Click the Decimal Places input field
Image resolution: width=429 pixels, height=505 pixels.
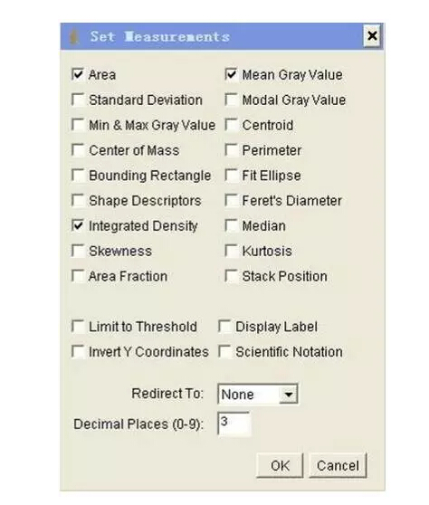coord(234,424)
